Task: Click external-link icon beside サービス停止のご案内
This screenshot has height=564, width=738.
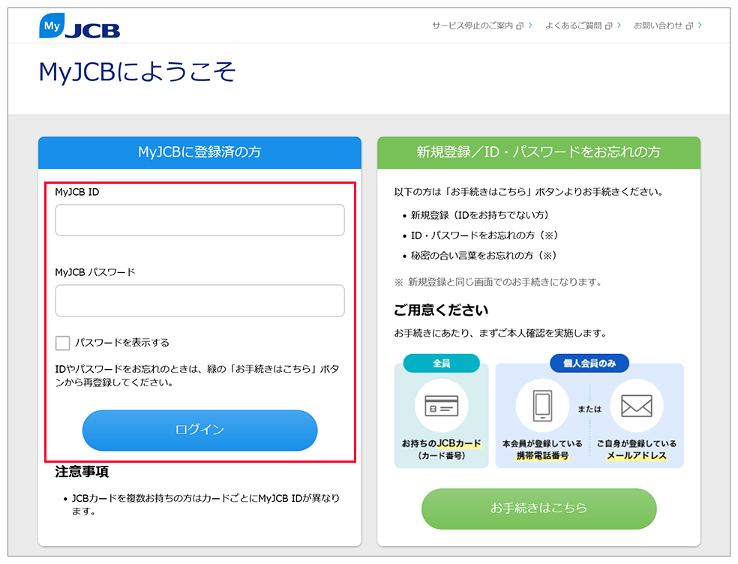Action: [520, 26]
